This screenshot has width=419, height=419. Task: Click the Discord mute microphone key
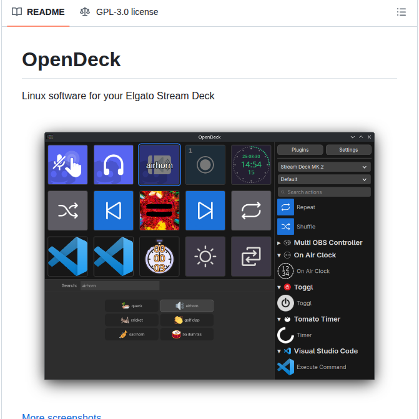(x=67, y=165)
